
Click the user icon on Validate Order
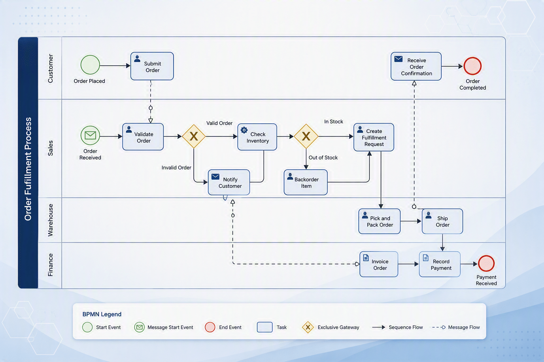tap(129, 129)
